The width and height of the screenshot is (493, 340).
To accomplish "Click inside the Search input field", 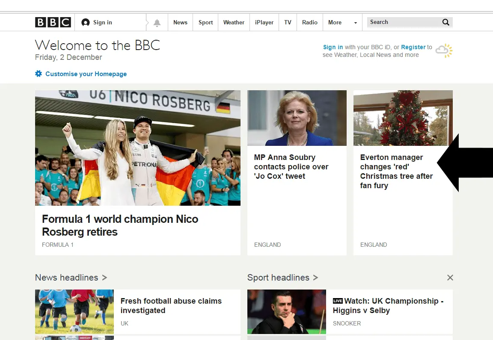I will click(402, 22).
